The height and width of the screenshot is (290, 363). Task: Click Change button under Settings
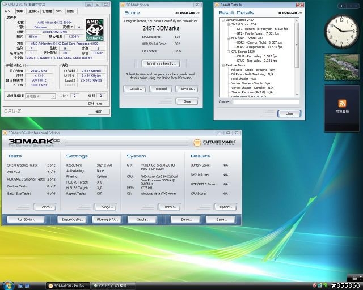click(x=105, y=207)
